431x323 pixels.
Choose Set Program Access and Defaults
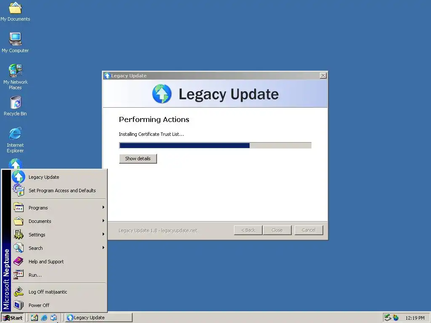pos(59,191)
